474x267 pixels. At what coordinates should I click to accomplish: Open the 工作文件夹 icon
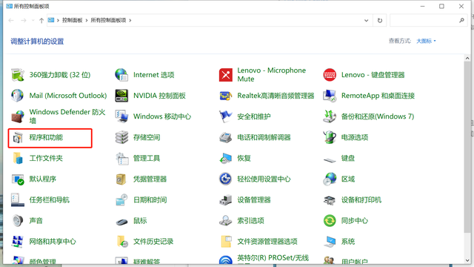tap(18, 158)
